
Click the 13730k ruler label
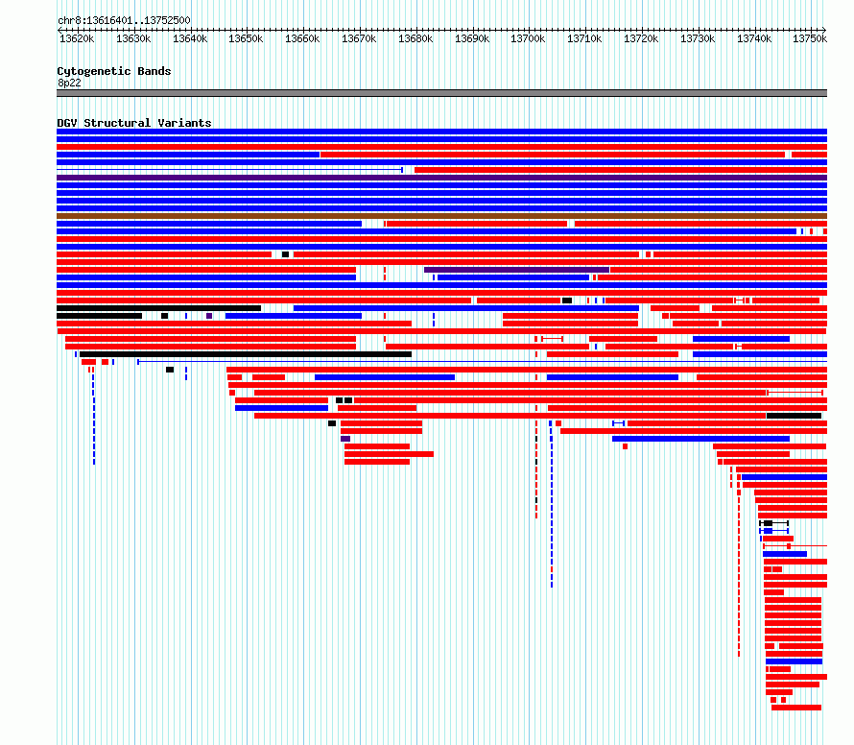click(x=698, y=38)
